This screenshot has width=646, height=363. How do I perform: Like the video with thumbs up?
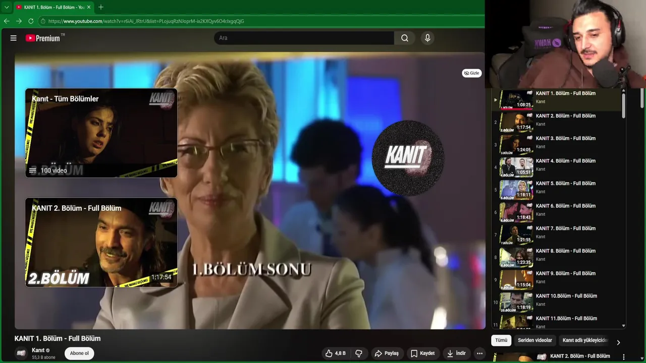pos(336,353)
